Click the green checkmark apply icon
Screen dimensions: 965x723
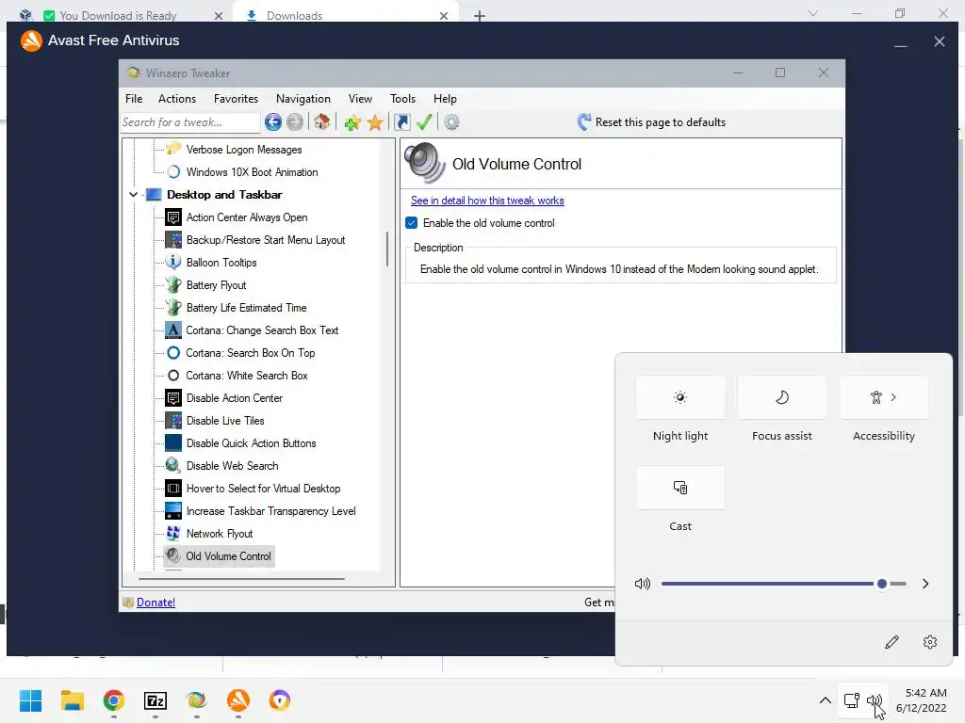[424, 121]
